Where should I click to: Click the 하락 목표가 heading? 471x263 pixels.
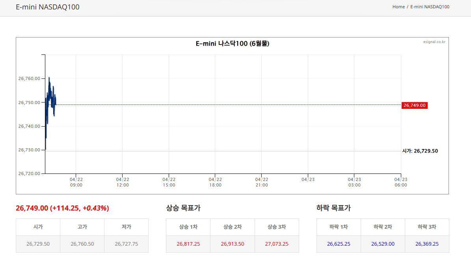tap(333, 208)
